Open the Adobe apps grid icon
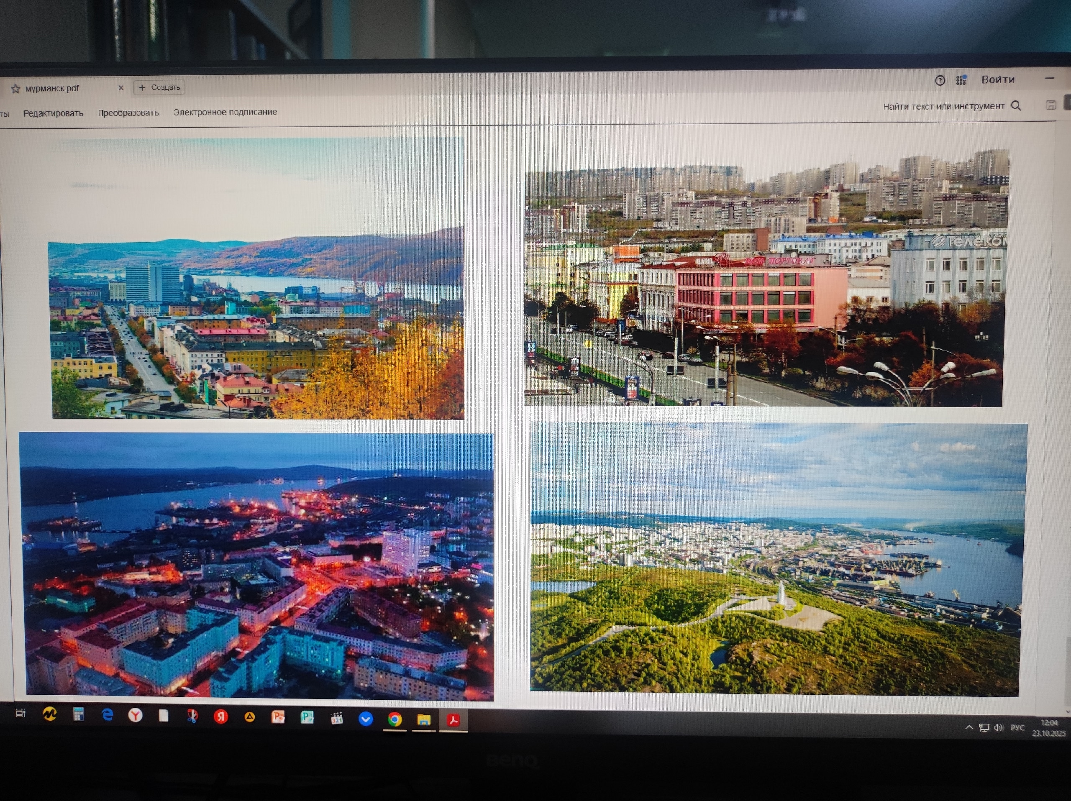The height and width of the screenshot is (801, 1071). coord(961,80)
